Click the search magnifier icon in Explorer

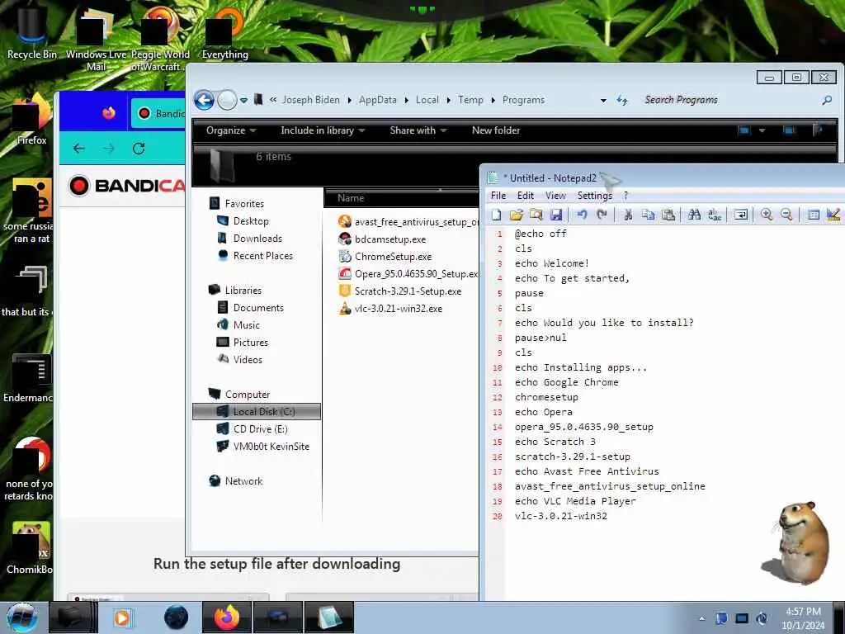click(827, 100)
